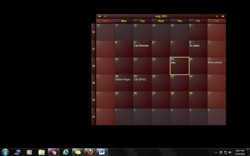Click the taskbar clock showing date
The width and height of the screenshot is (250, 156).
coord(240,152)
